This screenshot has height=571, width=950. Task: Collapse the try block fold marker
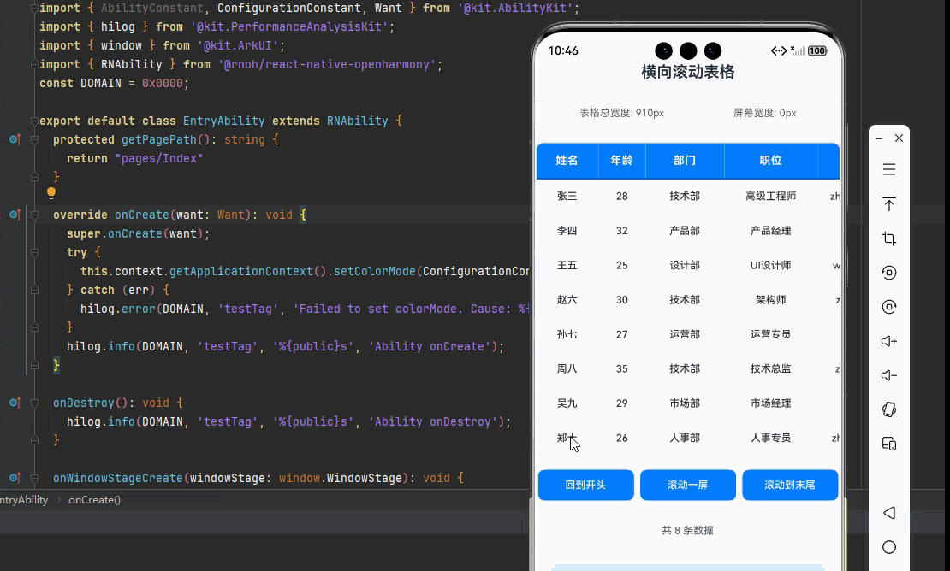(34, 251)
